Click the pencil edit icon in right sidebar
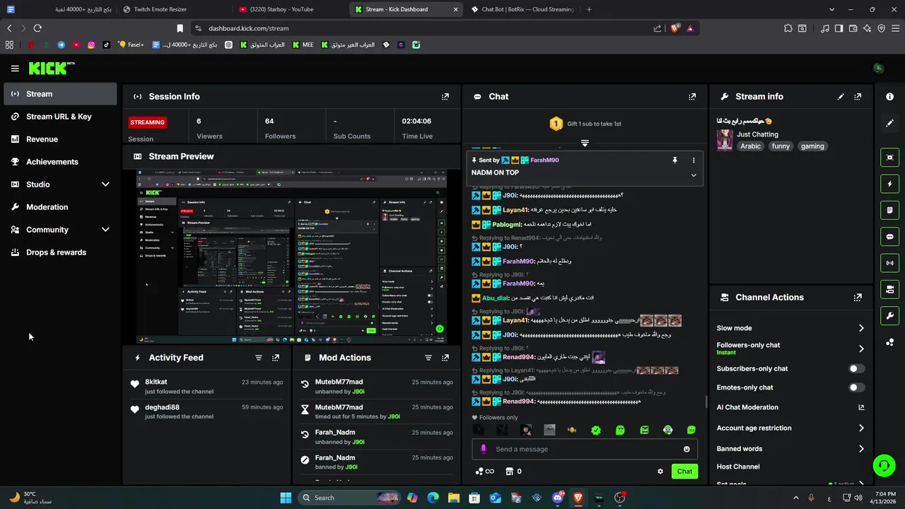This screenshot has width=905, height=509. [x=889, y=123]
